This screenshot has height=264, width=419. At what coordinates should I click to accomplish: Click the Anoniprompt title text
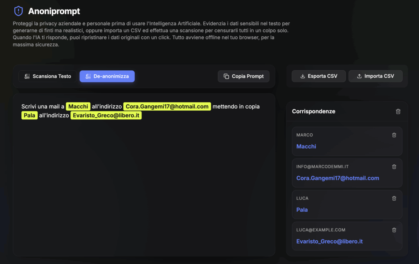54,11
